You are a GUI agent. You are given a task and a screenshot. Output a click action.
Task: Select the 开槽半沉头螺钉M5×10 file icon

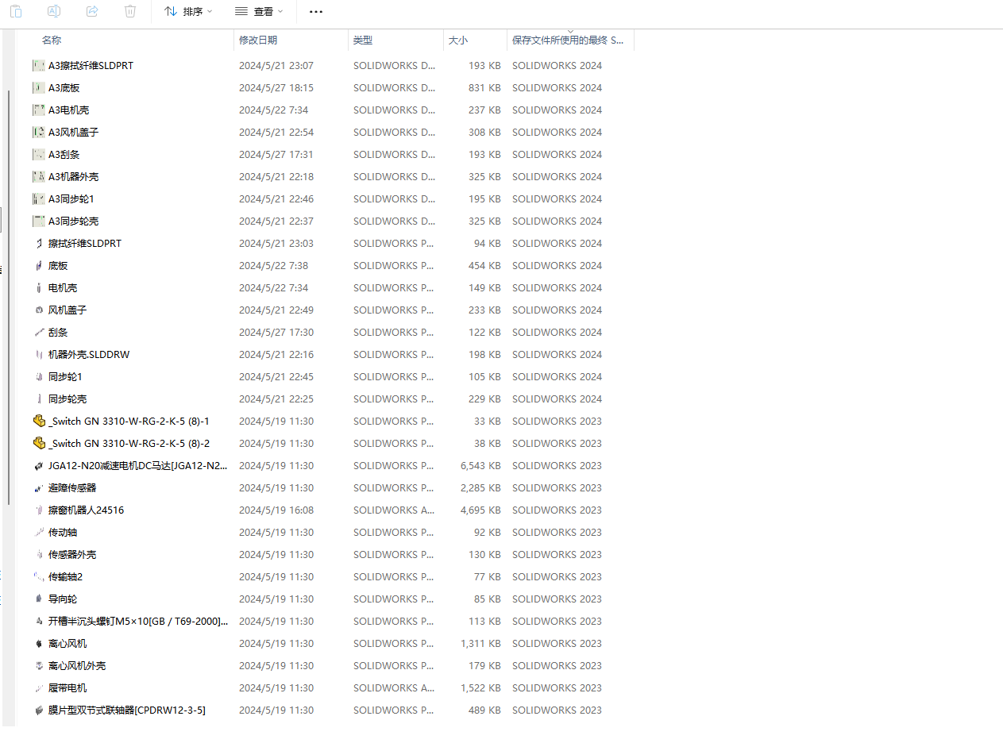39,621
